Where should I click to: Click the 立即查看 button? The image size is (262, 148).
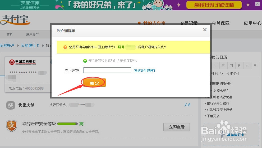tap(176, 127)
